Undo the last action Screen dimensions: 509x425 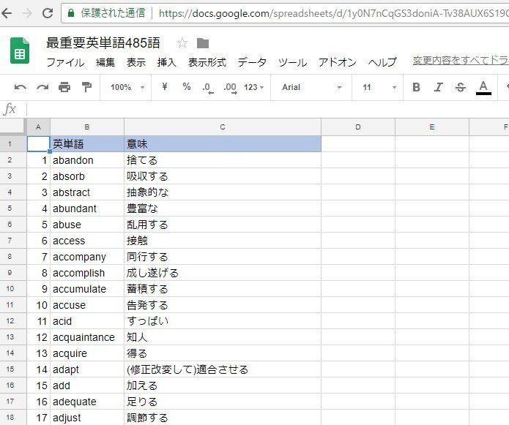[20, 87]
